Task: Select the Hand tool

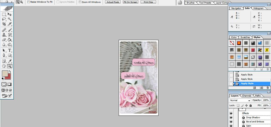Action: tap(4, 66)
